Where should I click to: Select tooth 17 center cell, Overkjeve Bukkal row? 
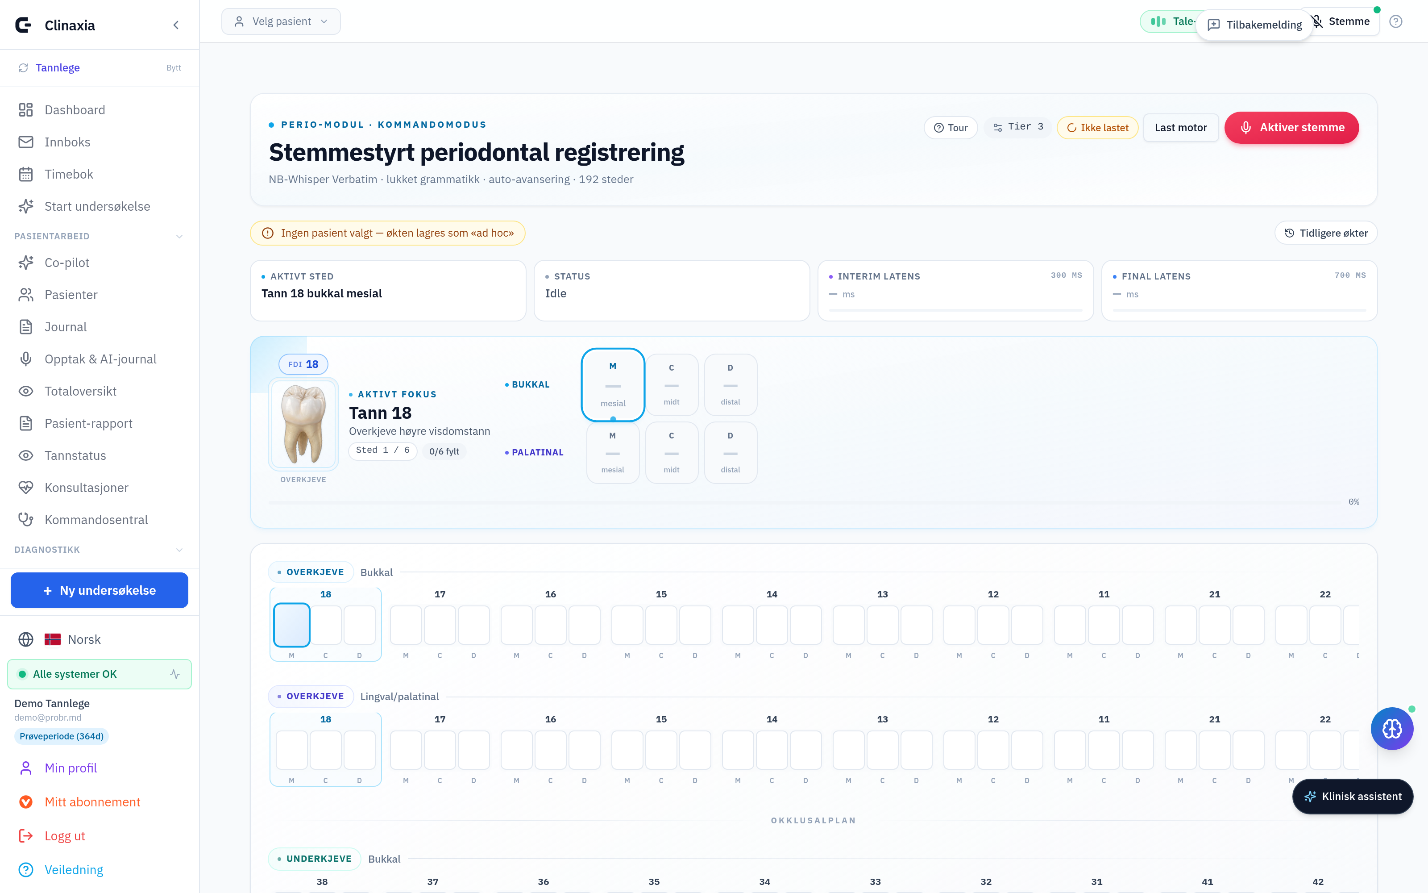coord(440,625)
